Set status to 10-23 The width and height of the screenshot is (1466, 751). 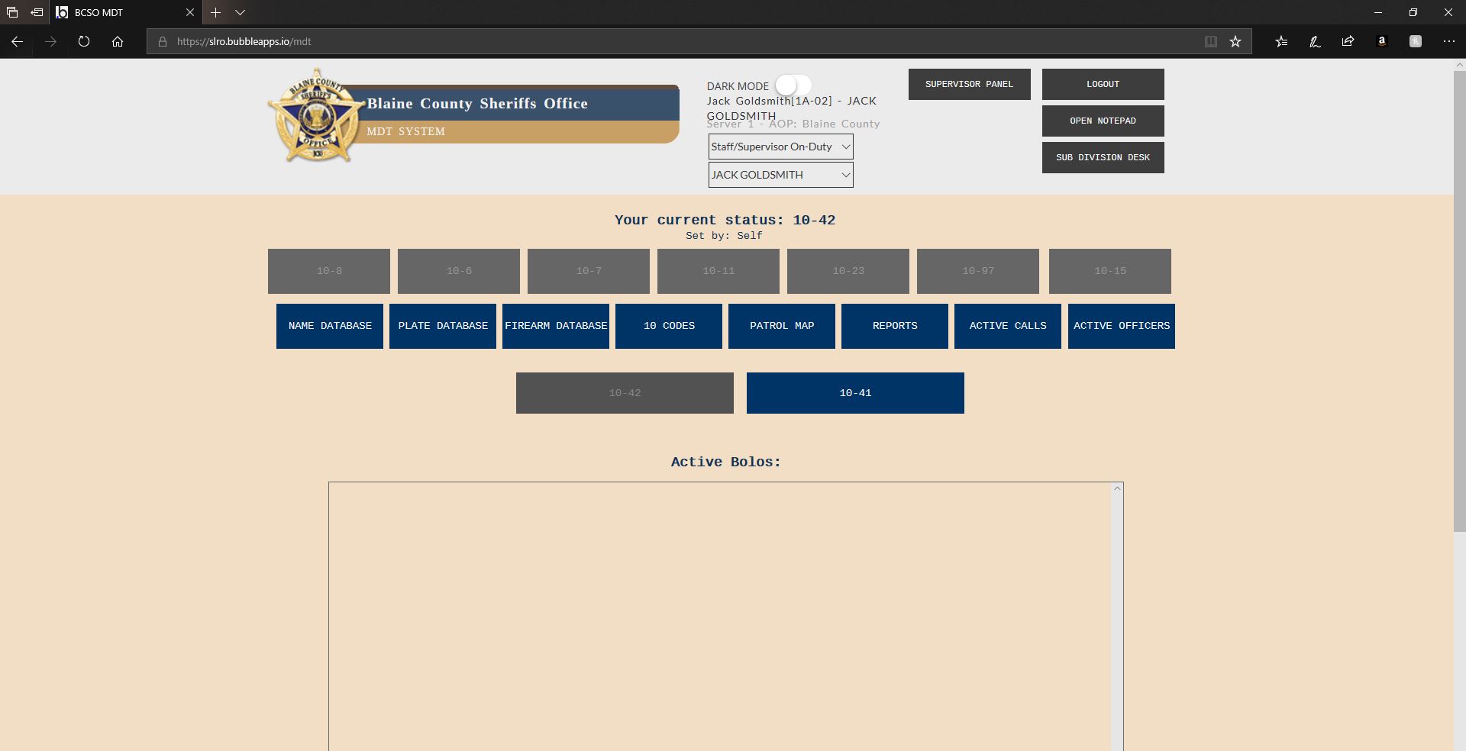848,271
